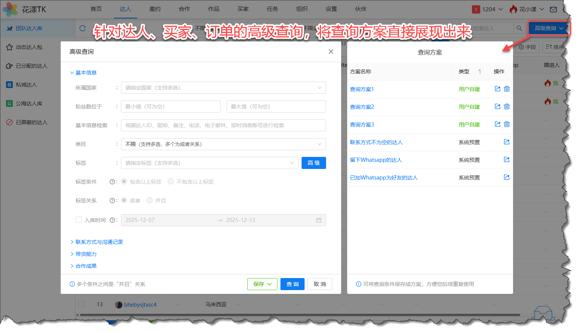This screenshot has height=333, width=579.
Task: Select the 并且 tag relation radio
Action: pyautogui.click(x=150, y=201)
